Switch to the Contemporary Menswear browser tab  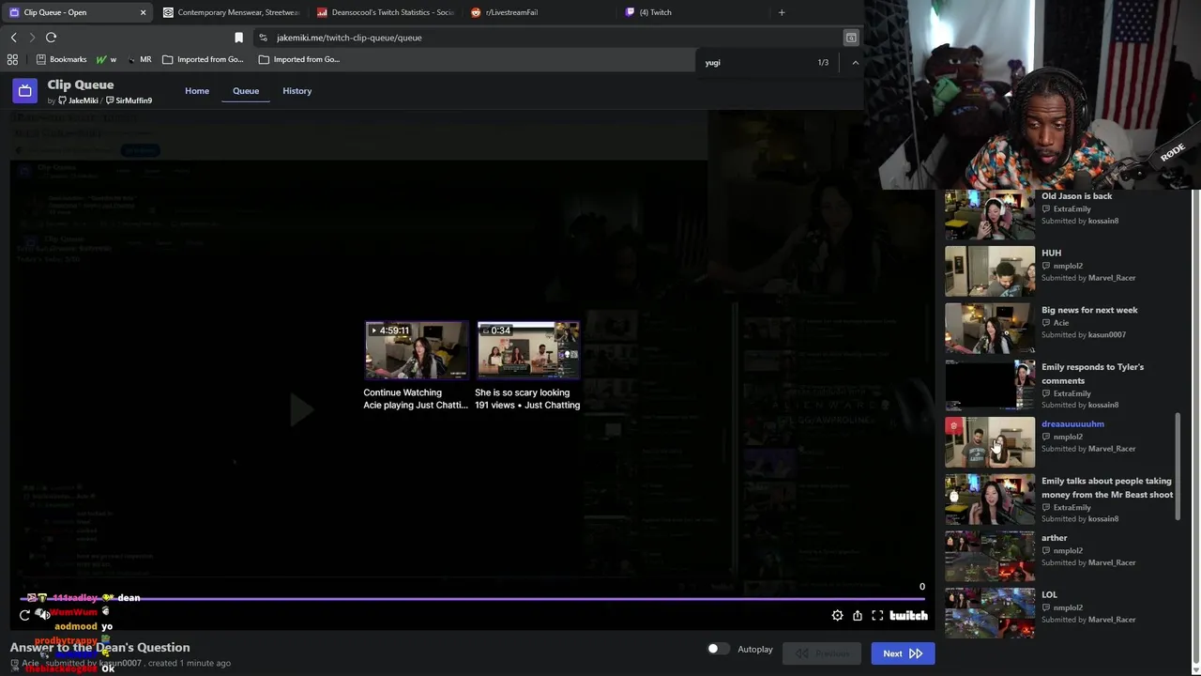pyautogui.click(x=230, y=12)
